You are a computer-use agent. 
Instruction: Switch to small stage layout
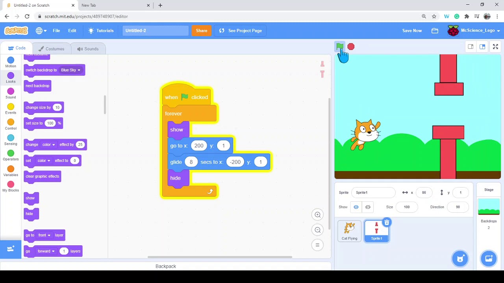471,47
